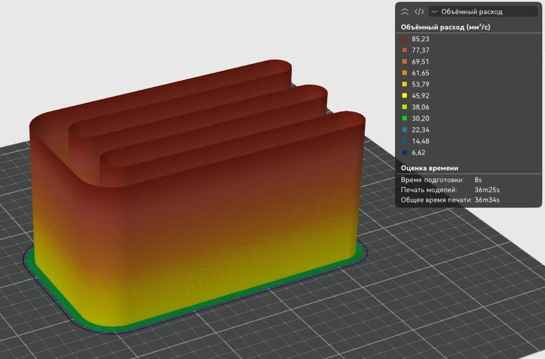Select the 69,51 flow value label
Screen dimensions: 545x359
click(x=420, y=61)
